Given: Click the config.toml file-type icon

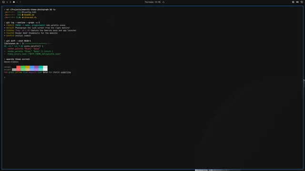Looking at the screenshot, I should tap(22, 12).
